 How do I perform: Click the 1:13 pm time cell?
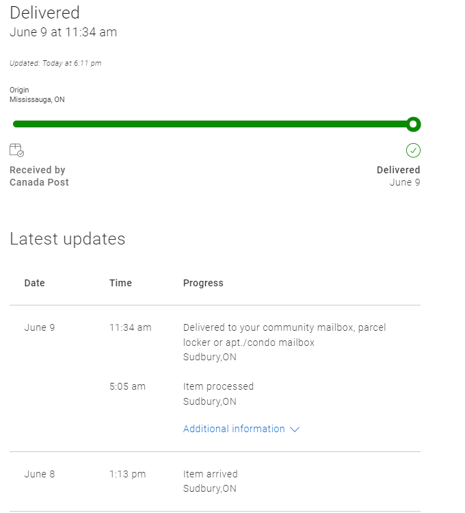[x=127, y=474]
